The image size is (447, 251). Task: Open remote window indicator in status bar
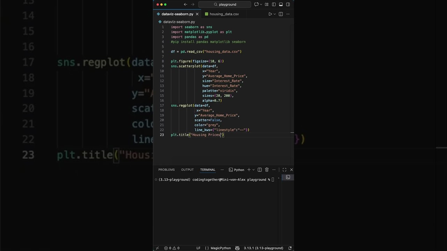157,248
